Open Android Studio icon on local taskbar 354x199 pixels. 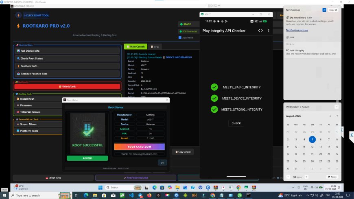pos(186,195)
